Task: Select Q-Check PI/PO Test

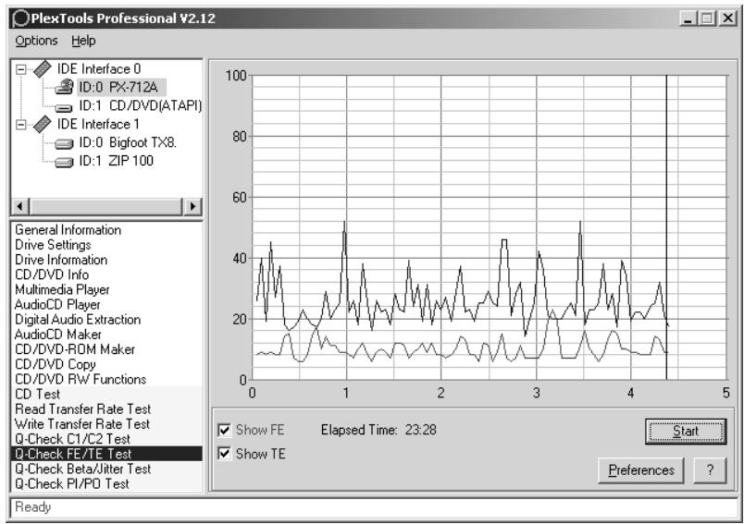Action: tap(71, 483)
